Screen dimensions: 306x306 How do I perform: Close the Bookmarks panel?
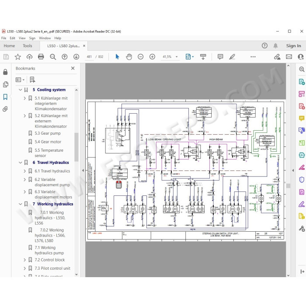73,68
